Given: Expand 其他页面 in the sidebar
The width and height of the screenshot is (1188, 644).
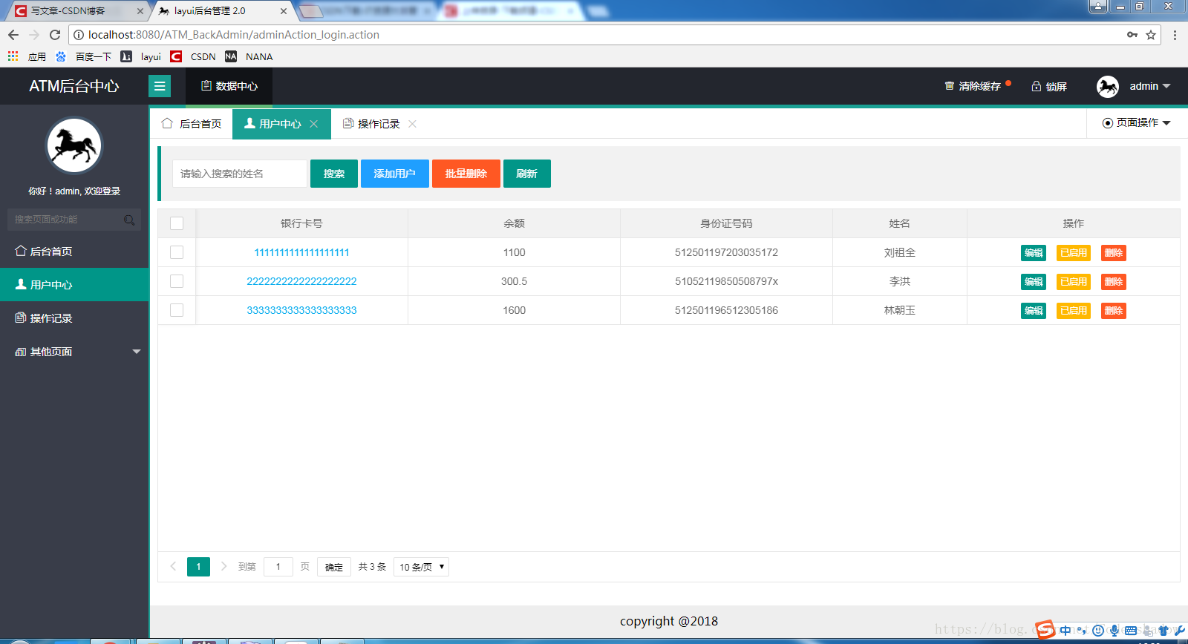Looking at the screenshot, I should (74, 352).
